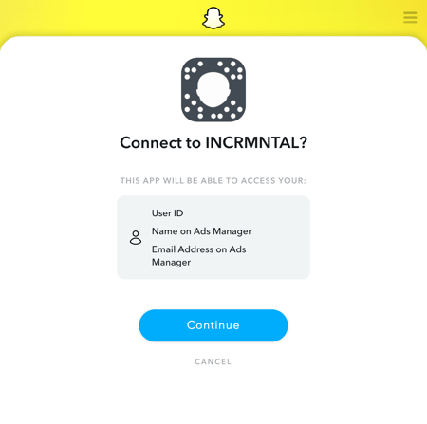
Task: Click the face silhouette inside the snapcode
Action: point(213,89)
